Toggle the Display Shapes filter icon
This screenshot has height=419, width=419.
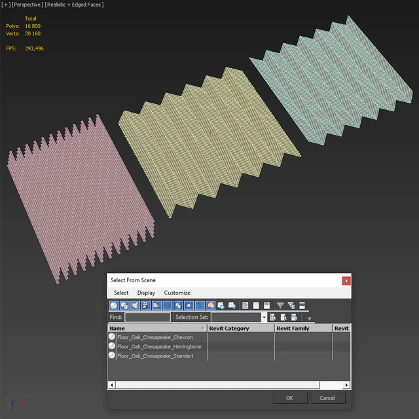point(124,305)
